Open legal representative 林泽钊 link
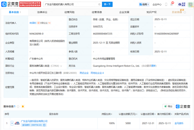 (x=33, y=23)
